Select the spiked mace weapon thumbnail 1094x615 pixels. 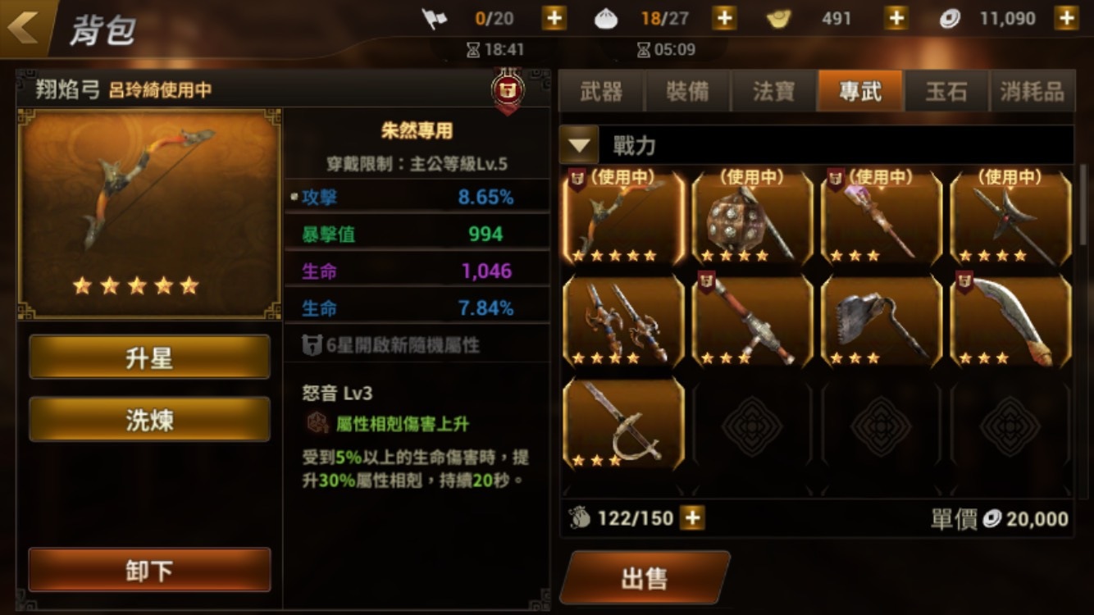point(752,217)
